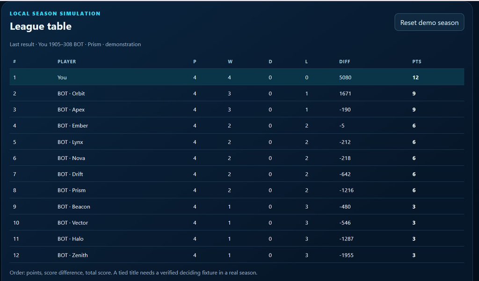Click the -218 diff value for Nova
This screenshot has height=281, width=479.
(x=345, y=158)
